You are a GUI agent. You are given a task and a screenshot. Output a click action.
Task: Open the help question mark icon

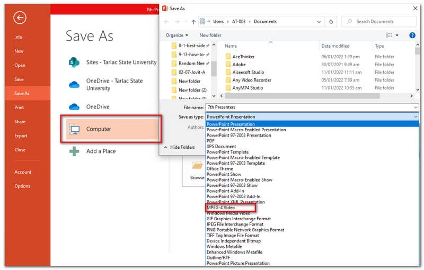(412, 35)
